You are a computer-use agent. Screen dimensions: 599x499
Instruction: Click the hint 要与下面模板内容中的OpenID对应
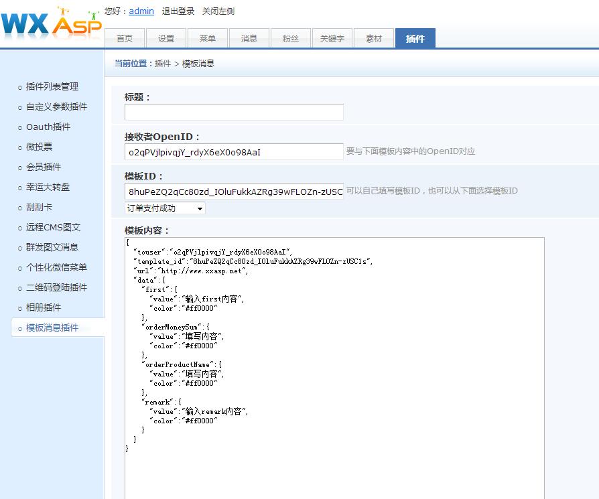coord(411,151)
